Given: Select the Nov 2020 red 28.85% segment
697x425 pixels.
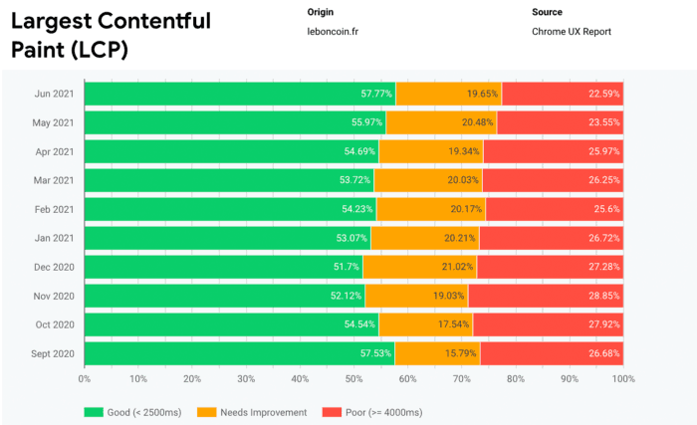Looking at the screenshot, I should [x=546, y=296].
